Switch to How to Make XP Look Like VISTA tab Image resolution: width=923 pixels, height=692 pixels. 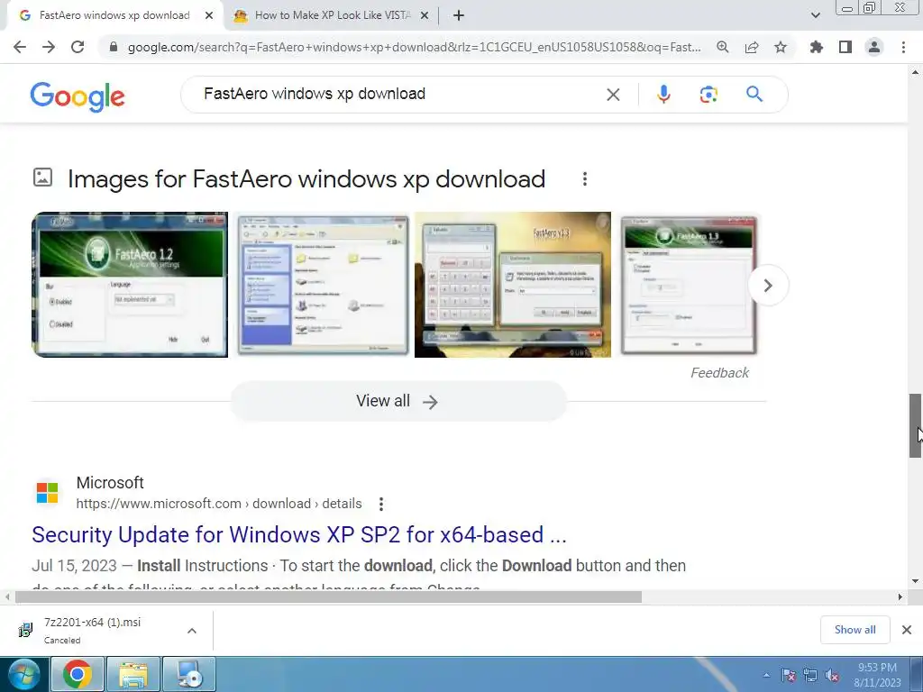pos(333,15)
